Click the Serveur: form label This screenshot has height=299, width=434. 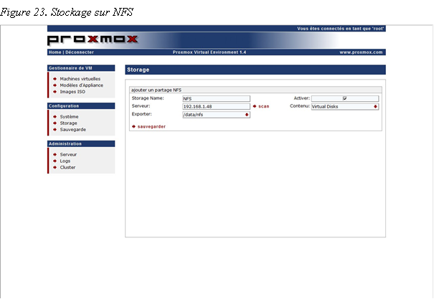coord(141,106)
